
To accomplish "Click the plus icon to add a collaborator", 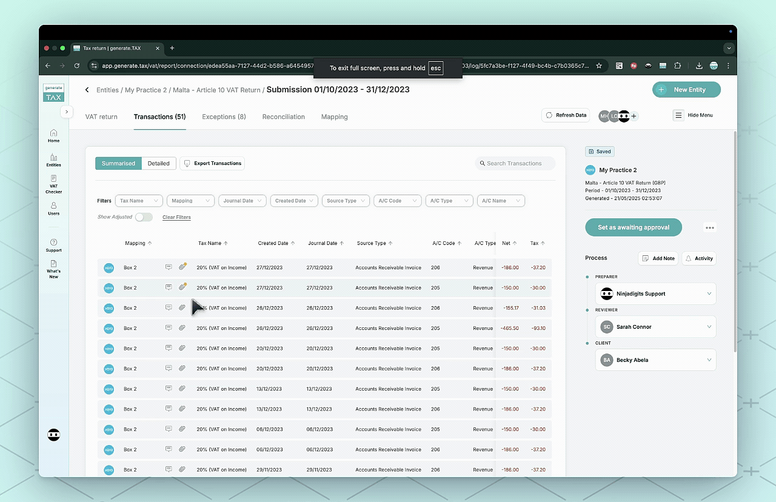I will (634, 116).
